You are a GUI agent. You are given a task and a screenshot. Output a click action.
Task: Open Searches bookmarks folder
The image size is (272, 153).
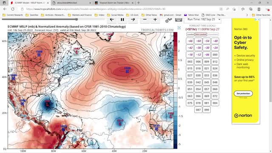coord(32,15)
